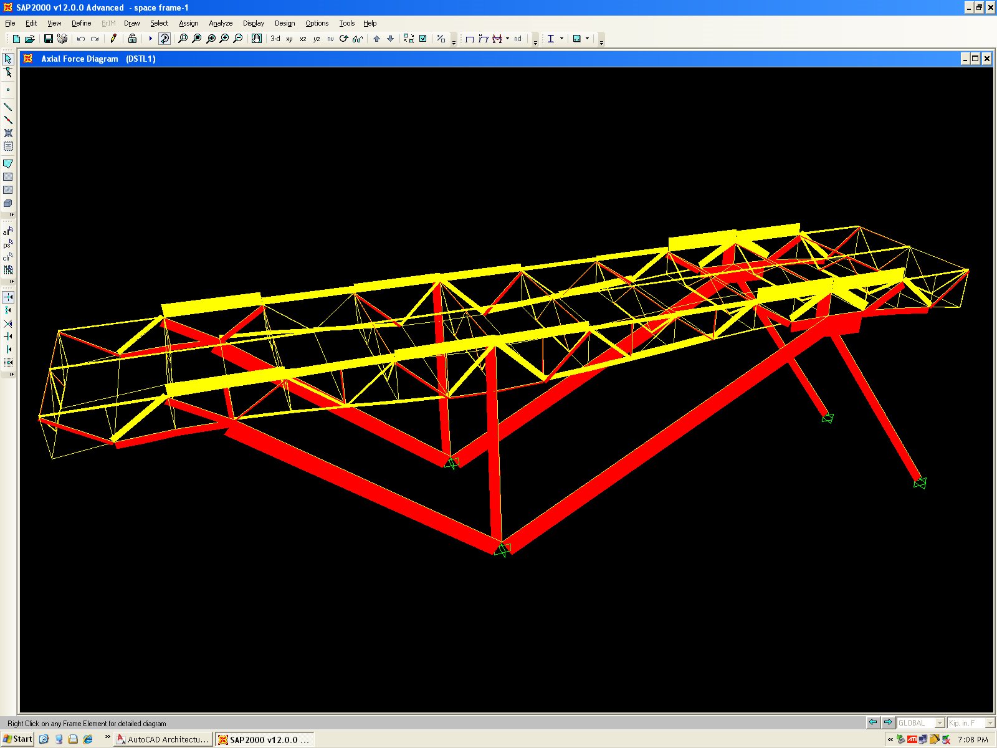Toggle the Lock/Unlock Model padlock
Viewport: 997px width, 748px height.
[x=132, y=39]
